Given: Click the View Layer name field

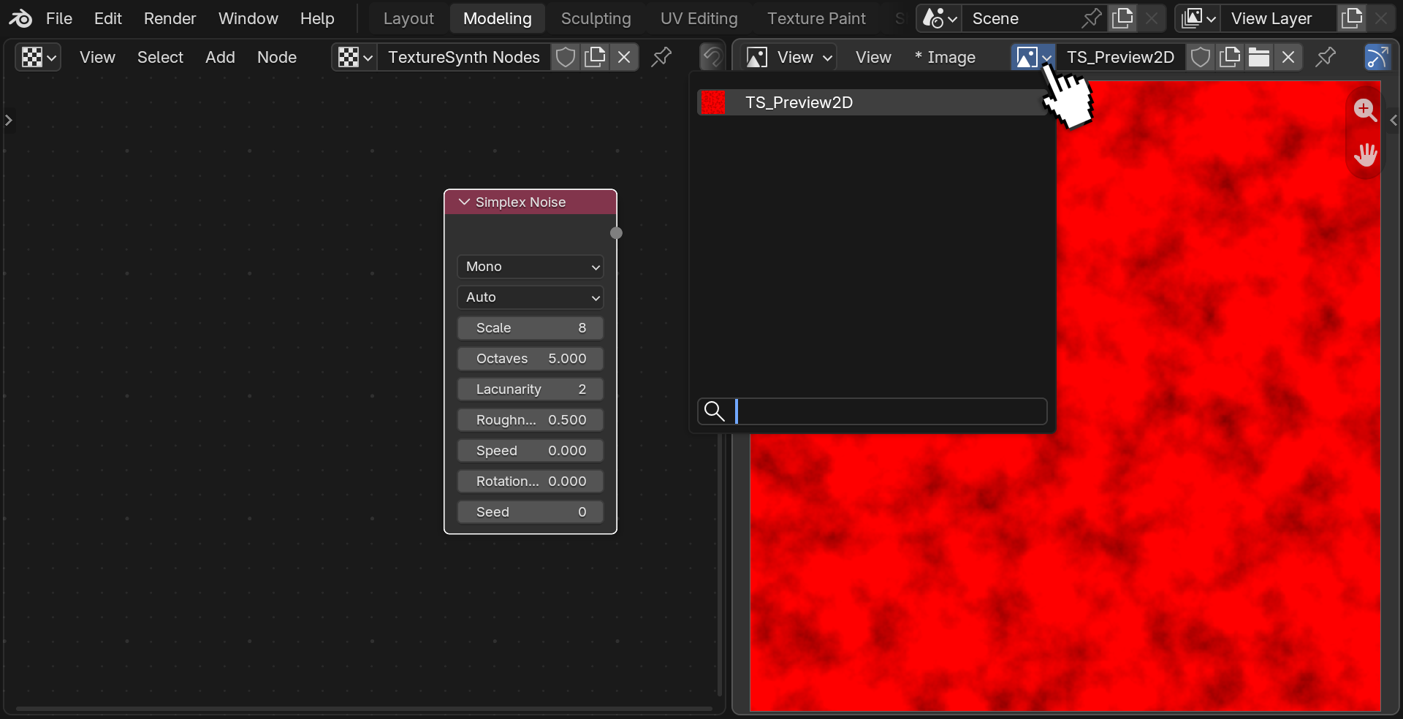Looking at the screenshot, I should point(1279,18).
